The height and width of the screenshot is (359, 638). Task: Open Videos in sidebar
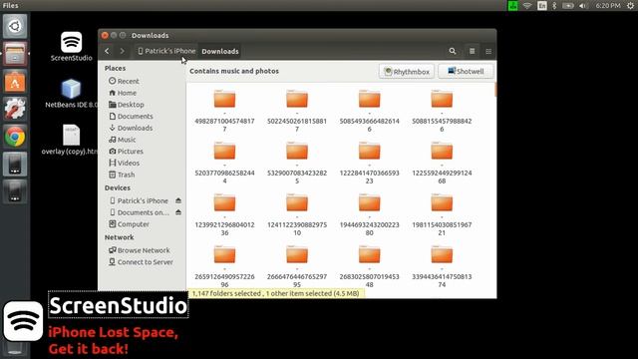(x=124, y=163)
